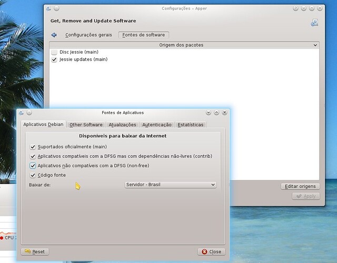Viewport: 337px width, 263px height.
Task: Expand the Origem dos pacotes header arrow
Action: coord(315,45)
